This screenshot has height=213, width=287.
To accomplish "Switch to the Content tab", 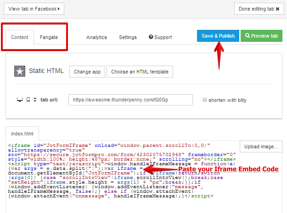I will (20, 37).
